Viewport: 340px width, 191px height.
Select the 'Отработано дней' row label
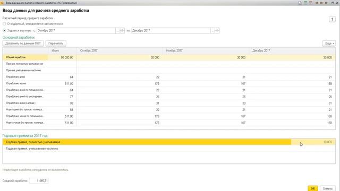[15, 77]
